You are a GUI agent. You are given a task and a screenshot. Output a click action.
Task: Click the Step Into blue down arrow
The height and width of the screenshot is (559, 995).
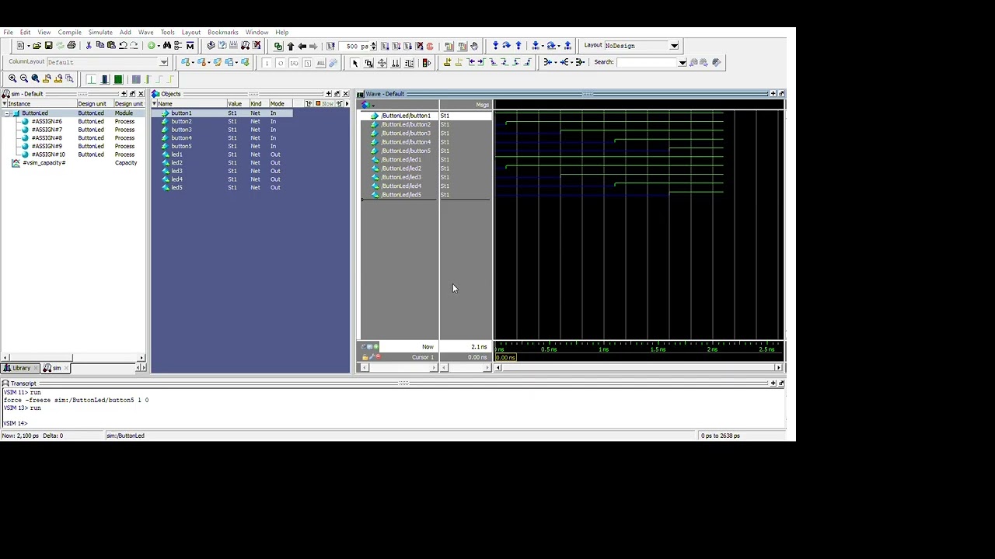click(495, 45)
